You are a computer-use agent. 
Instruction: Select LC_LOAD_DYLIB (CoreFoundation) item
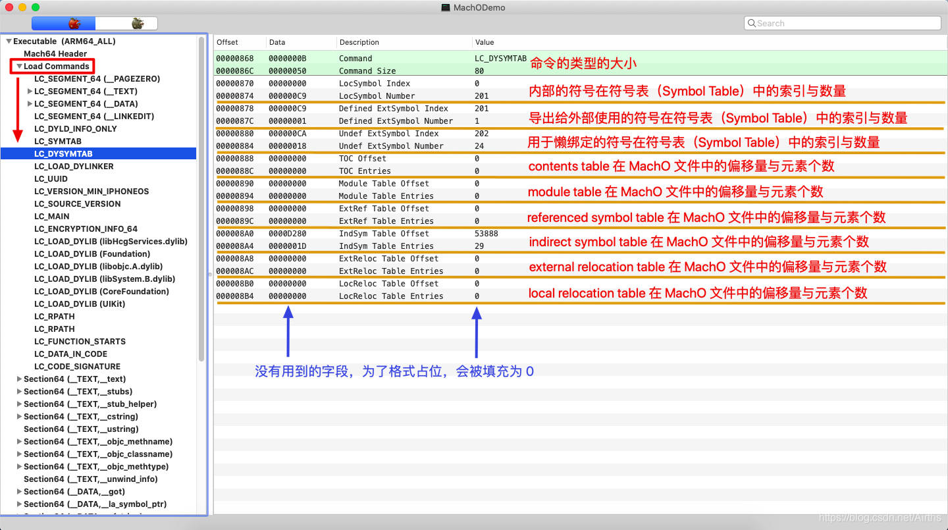tap(101, 292)
